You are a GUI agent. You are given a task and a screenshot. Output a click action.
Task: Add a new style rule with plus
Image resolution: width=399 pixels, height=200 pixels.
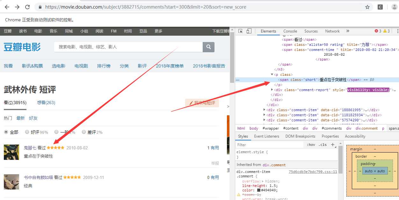(x=333, y=145)
